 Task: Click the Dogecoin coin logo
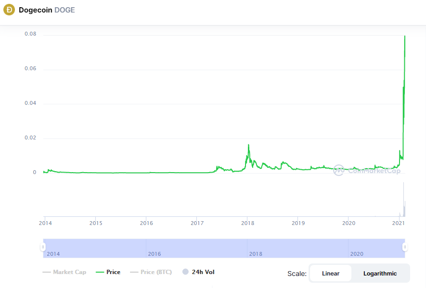point(9,10)
